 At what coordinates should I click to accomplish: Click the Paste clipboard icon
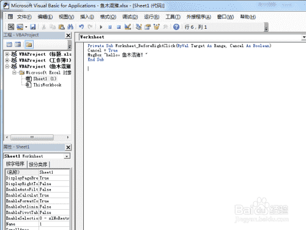coord(61,27)
